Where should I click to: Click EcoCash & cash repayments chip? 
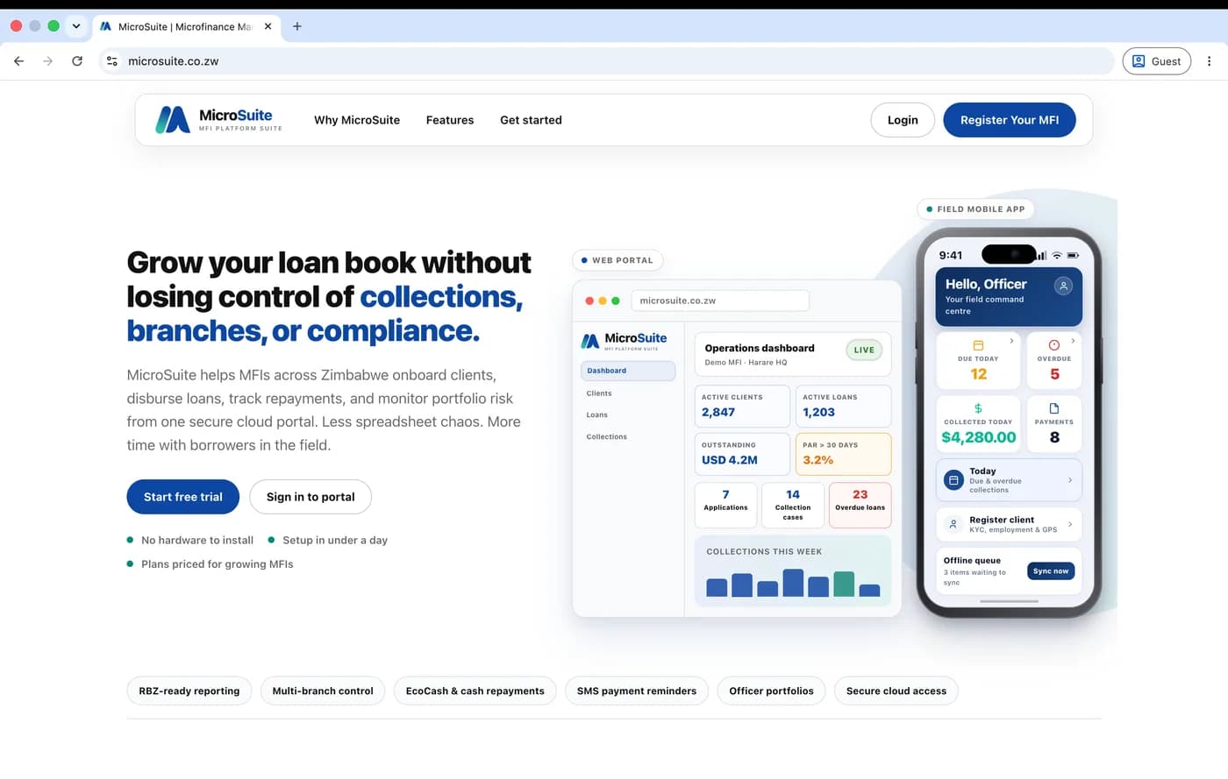(475, 690)
